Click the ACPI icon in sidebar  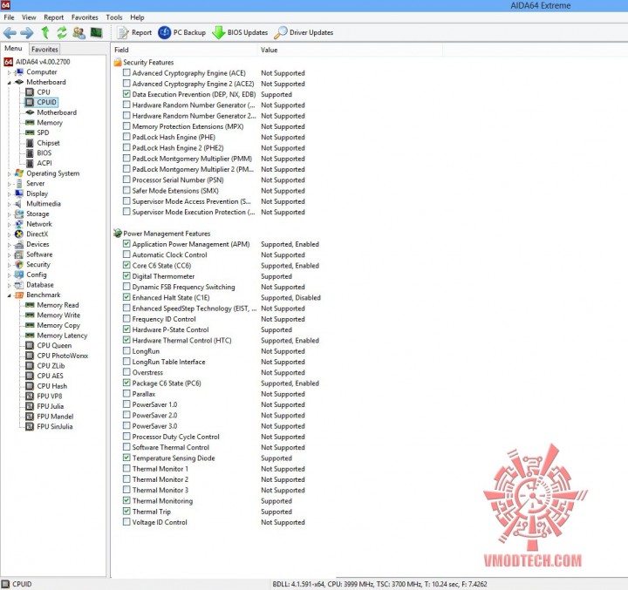pos(30,163)
